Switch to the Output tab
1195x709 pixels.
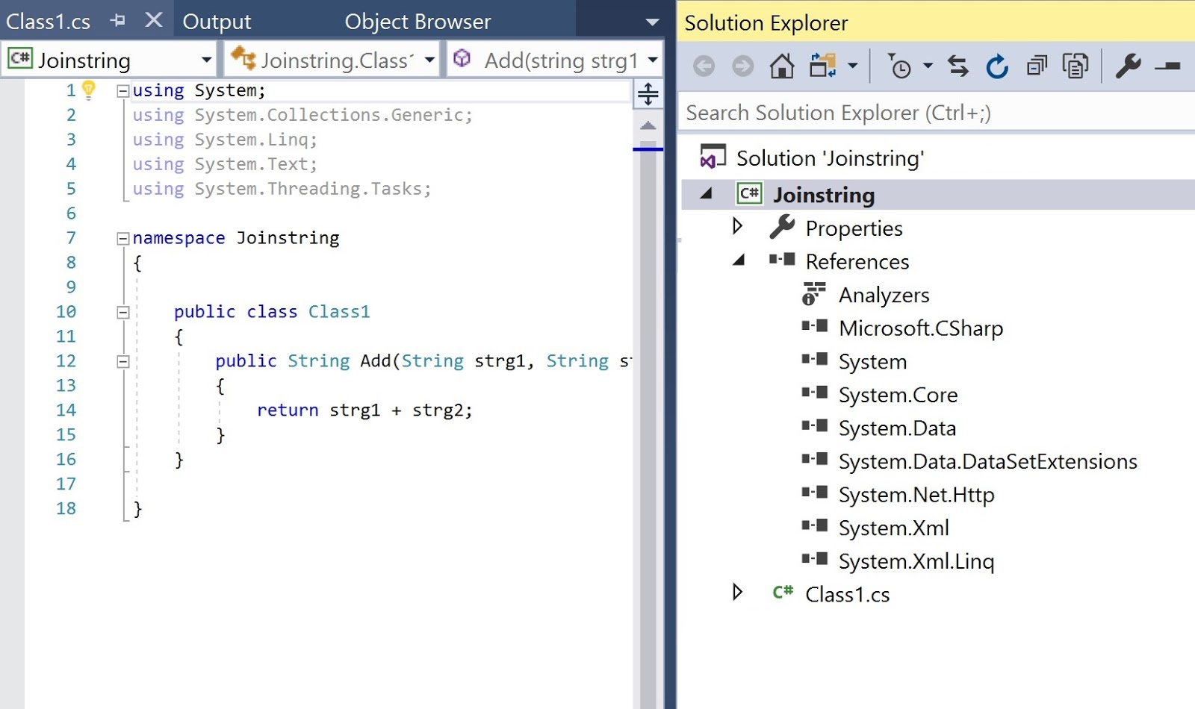coord(216,21)
